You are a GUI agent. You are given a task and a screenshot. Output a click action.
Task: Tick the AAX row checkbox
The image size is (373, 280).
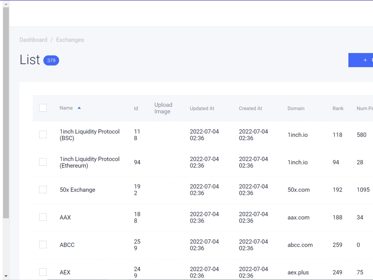pos(43,217)
